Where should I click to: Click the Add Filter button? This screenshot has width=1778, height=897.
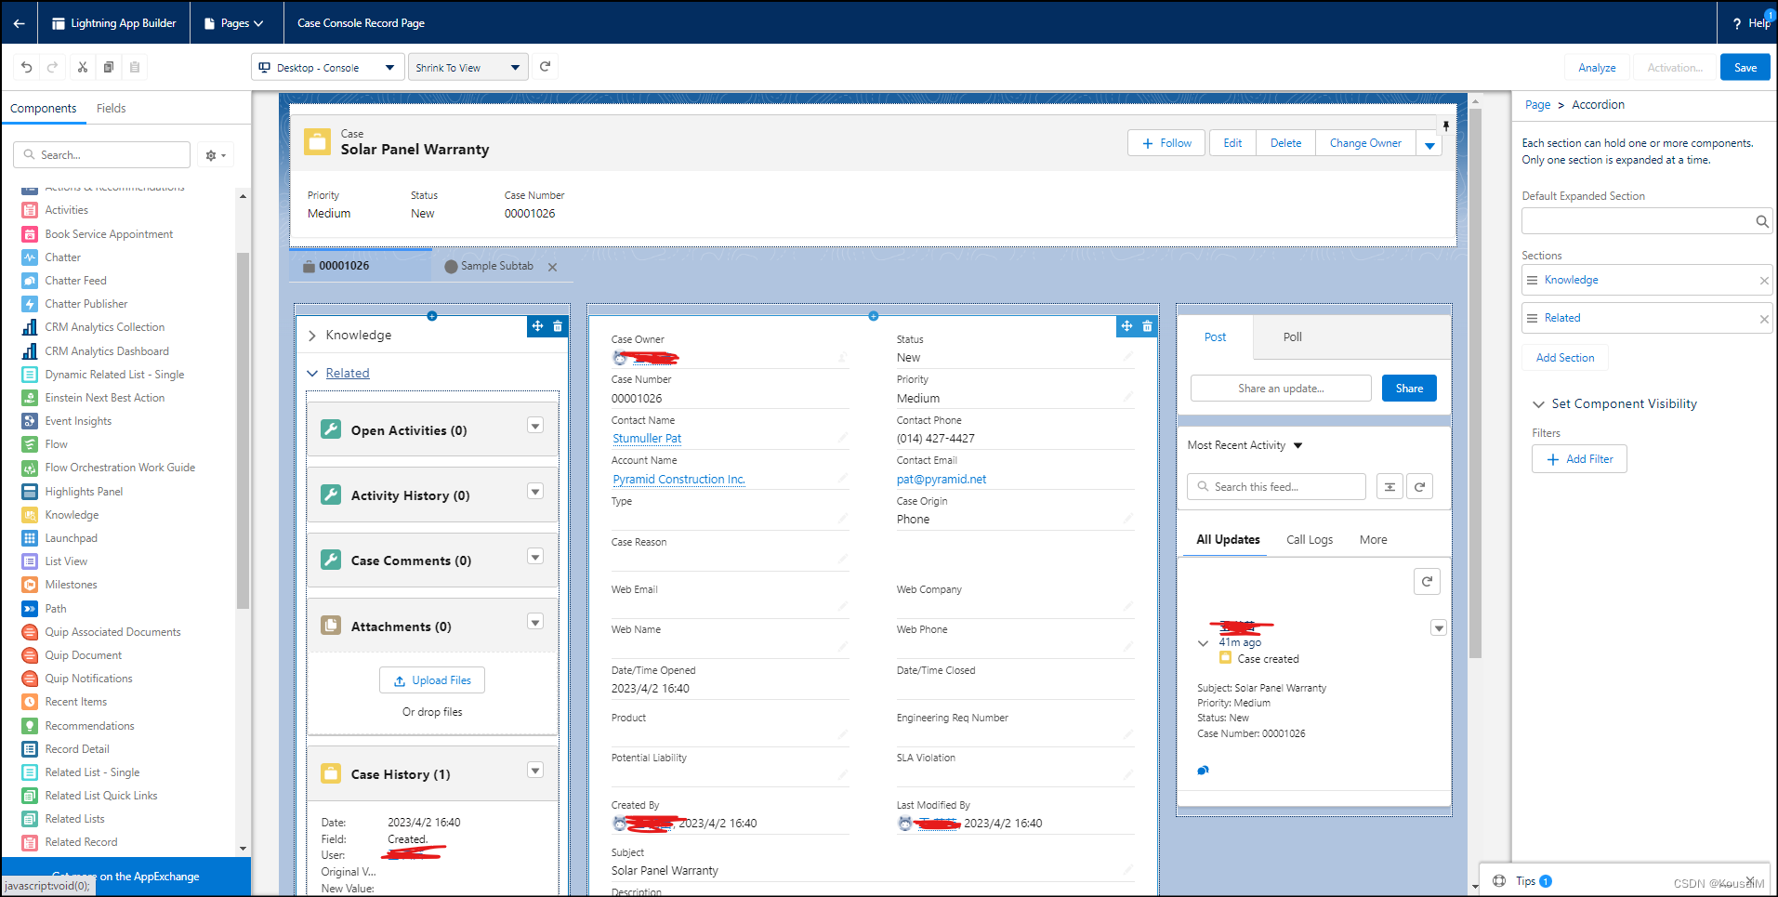pos(1579,459)
